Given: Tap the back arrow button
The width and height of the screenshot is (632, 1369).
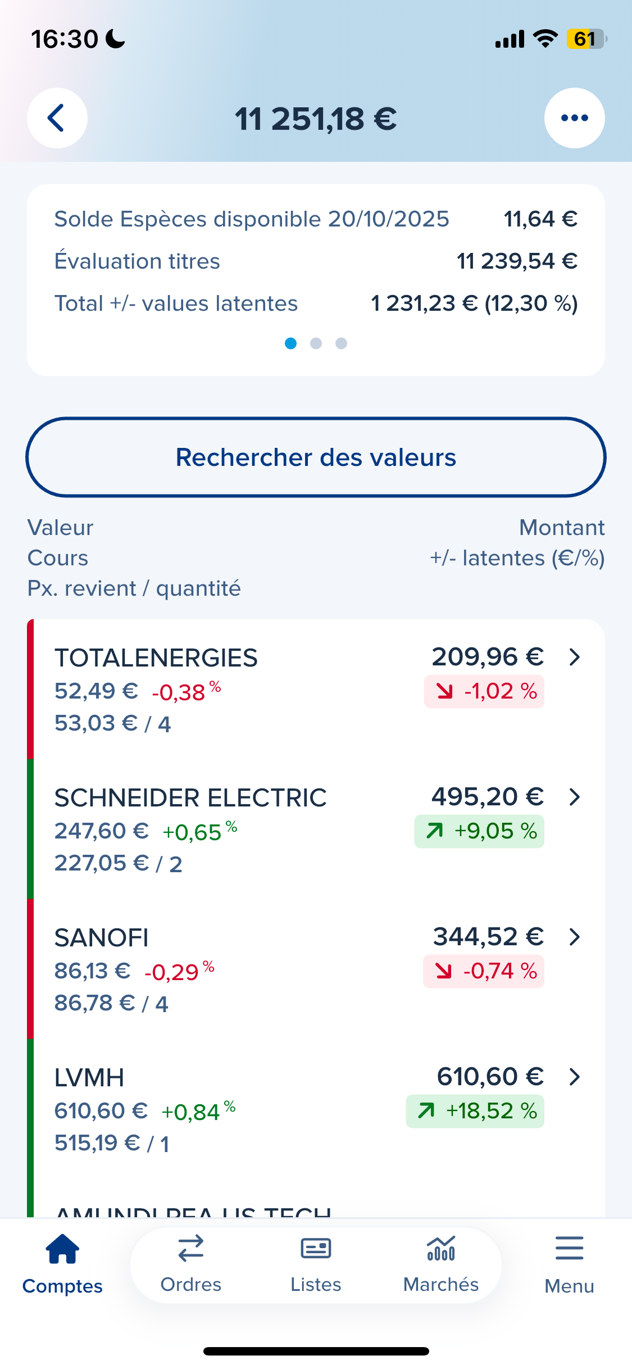Looking at the screenshot, I should tap(57, 118).
